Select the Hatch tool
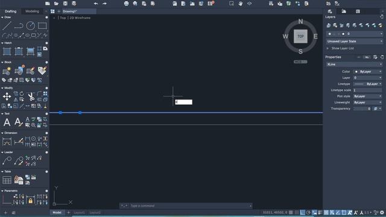The height and width of the screenshot is (217, 386). [7, 51]
